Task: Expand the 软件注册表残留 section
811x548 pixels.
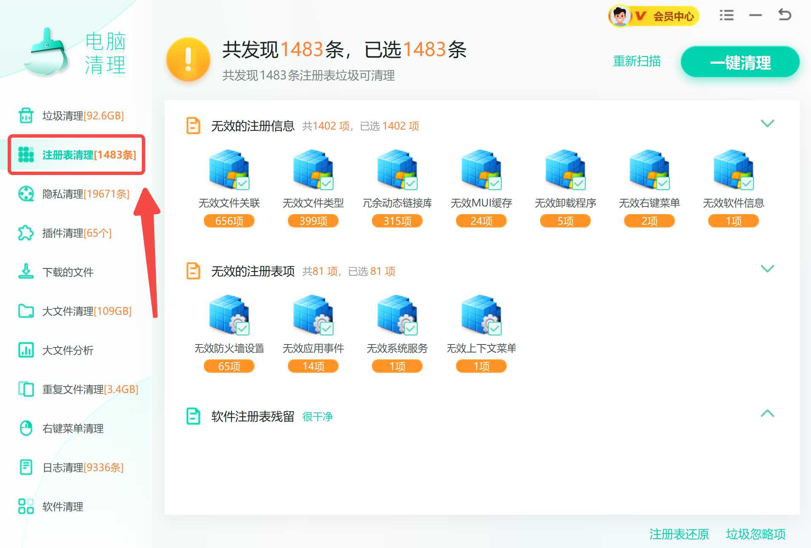Action: click(x=767, y=413)
